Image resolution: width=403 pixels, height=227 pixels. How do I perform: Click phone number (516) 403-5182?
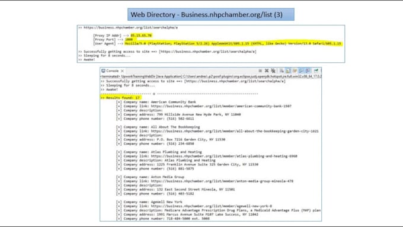(180, 194)
